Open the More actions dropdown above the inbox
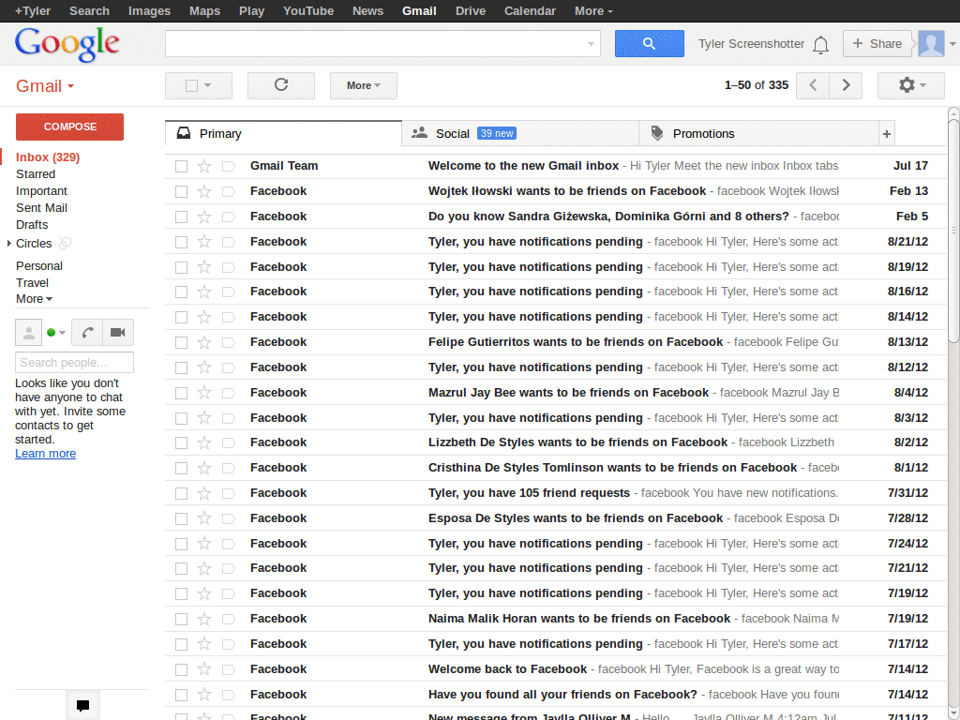The width and height of the screenshot is (960, 720). point(363,85)
